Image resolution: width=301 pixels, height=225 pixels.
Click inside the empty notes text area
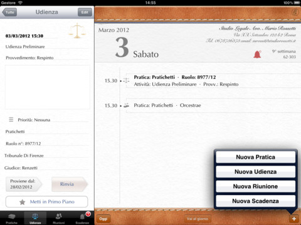48,87
